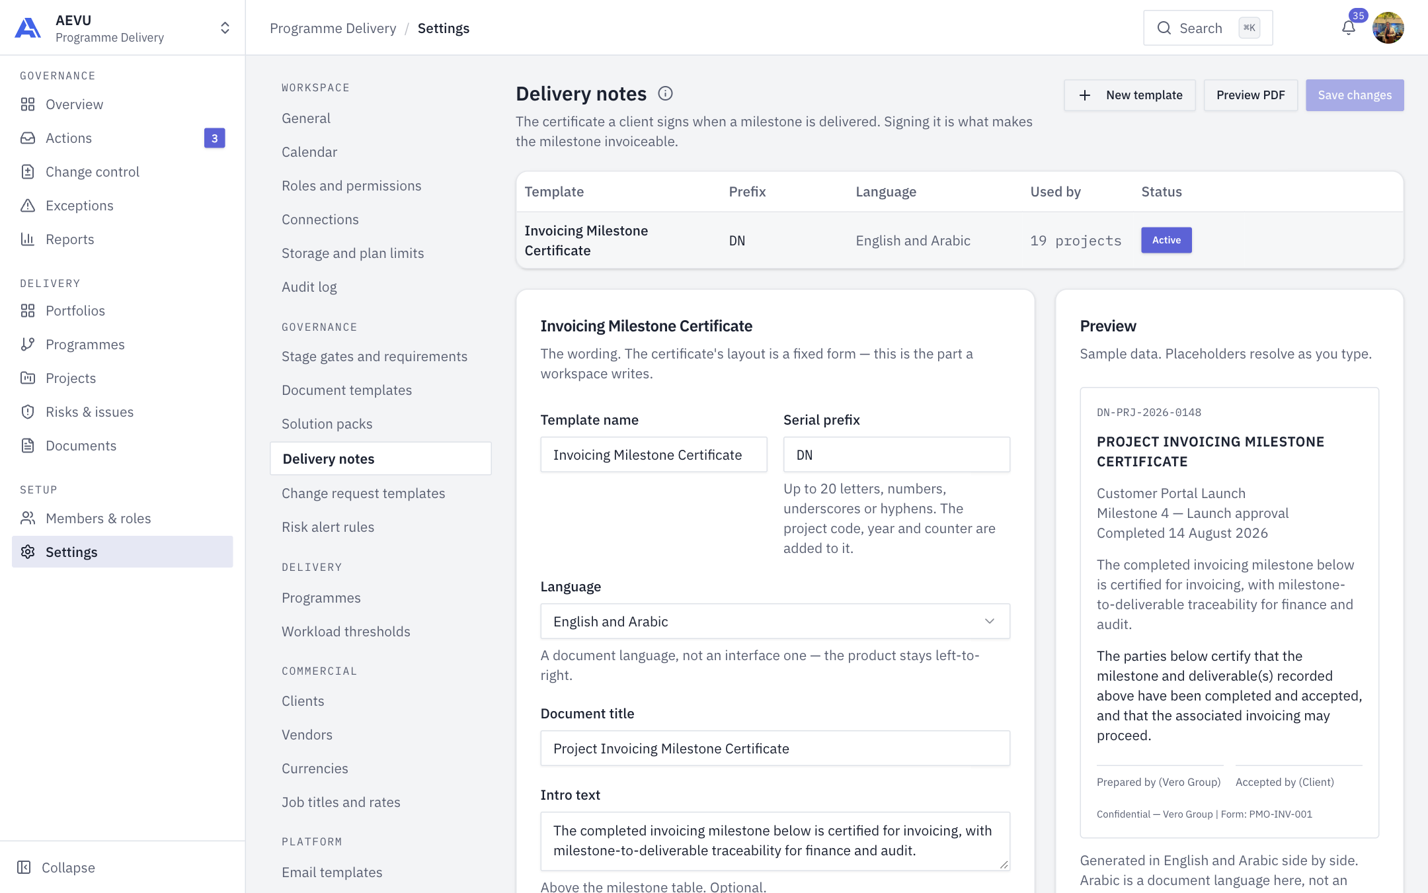
Task: Click the Risks & issues shield icon
Action: tap(28, 412)
